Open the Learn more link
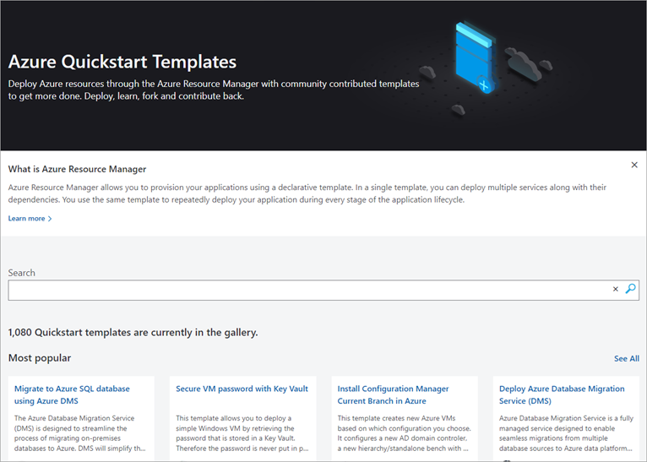This screenshot has height=462, width=647. point(30,219)
